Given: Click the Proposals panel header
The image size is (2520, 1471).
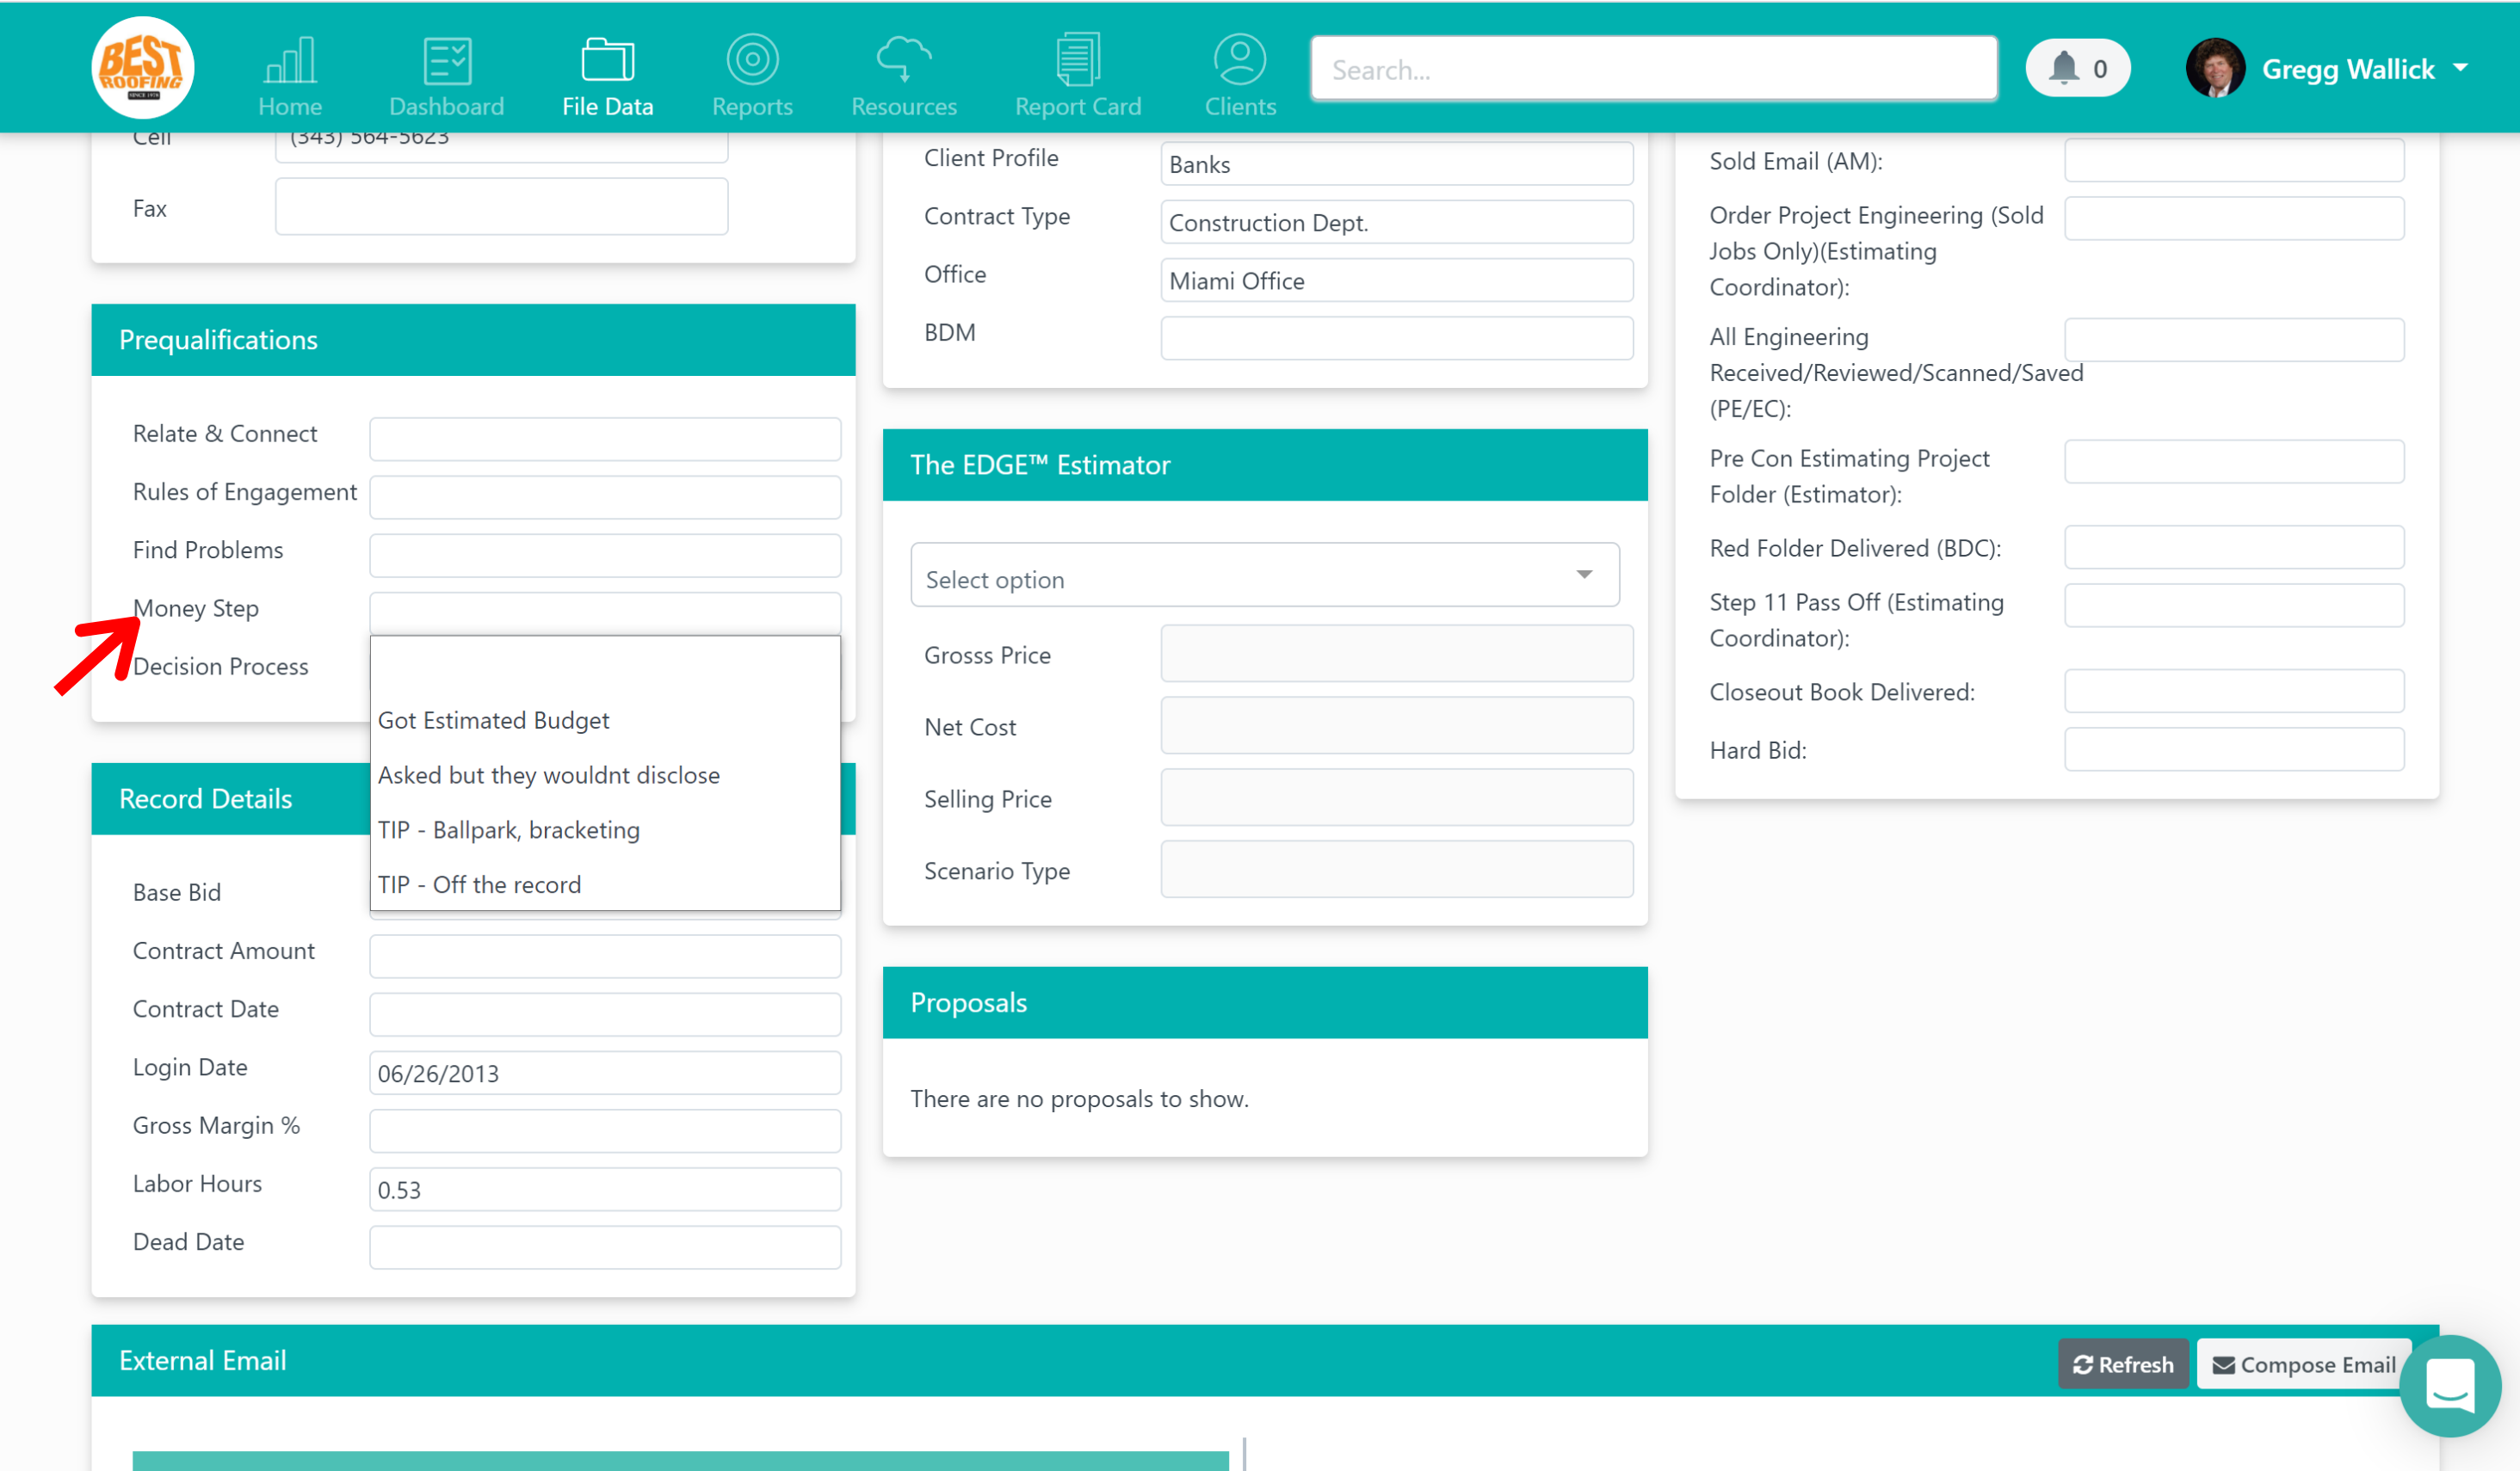Looking at the screenshot, I should 1265,1002.
